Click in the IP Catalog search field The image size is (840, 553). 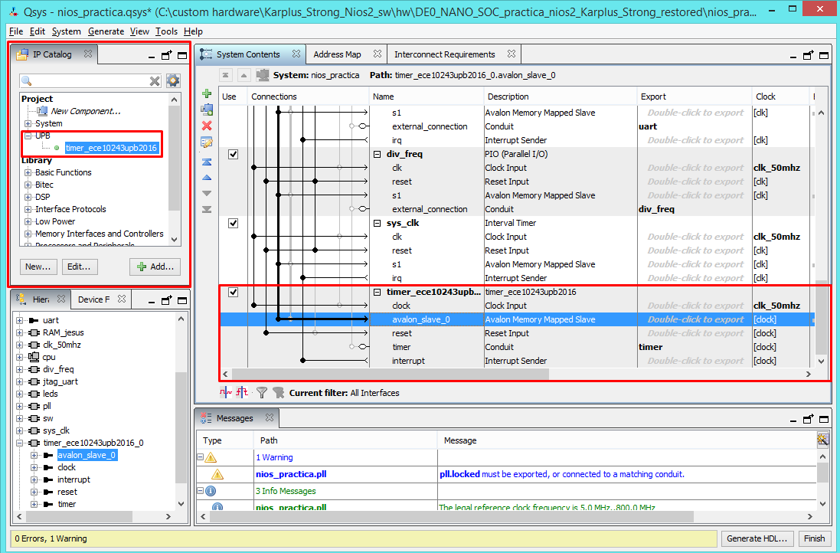coord(90,81)
